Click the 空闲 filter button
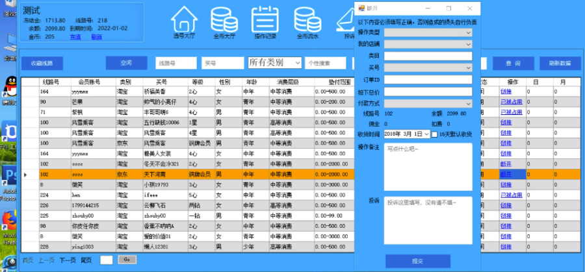The height and width of the screenshot is (272, 585). point(126,63)
